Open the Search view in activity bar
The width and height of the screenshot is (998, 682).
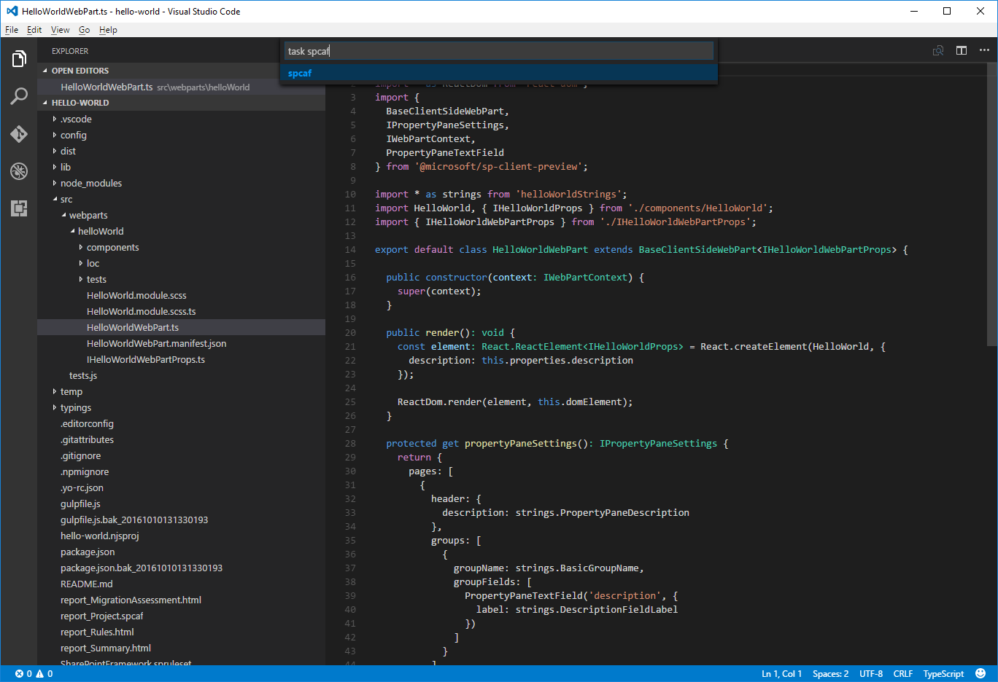(19, 96)
